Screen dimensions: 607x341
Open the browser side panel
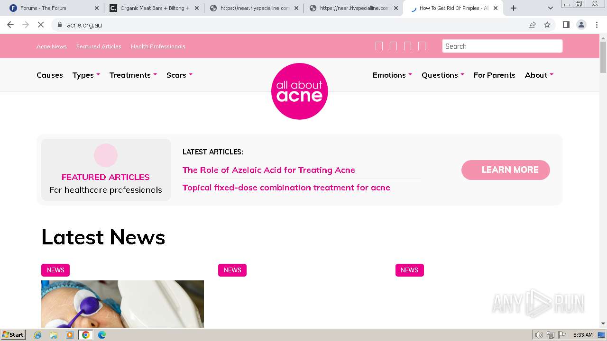point(566,25)
